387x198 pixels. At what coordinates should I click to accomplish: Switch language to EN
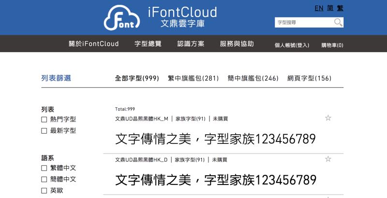[x=319, y=8]
